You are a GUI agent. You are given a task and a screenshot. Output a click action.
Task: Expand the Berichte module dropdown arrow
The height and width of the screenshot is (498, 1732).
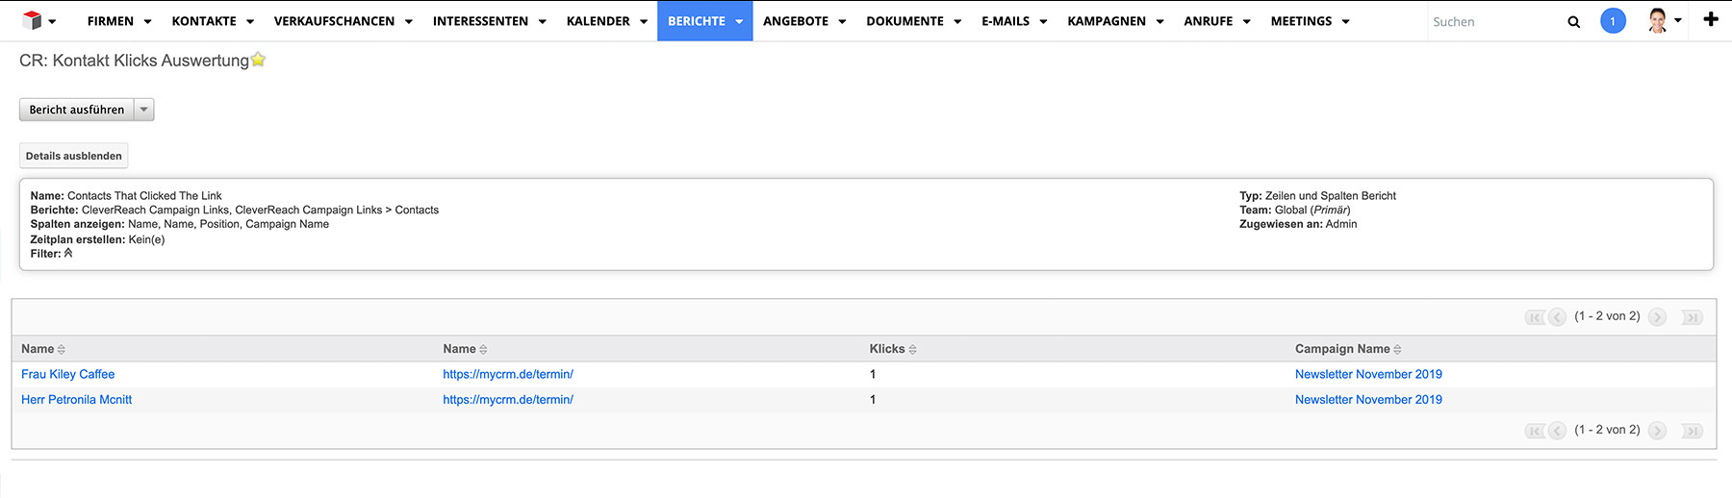pos(739,21)
